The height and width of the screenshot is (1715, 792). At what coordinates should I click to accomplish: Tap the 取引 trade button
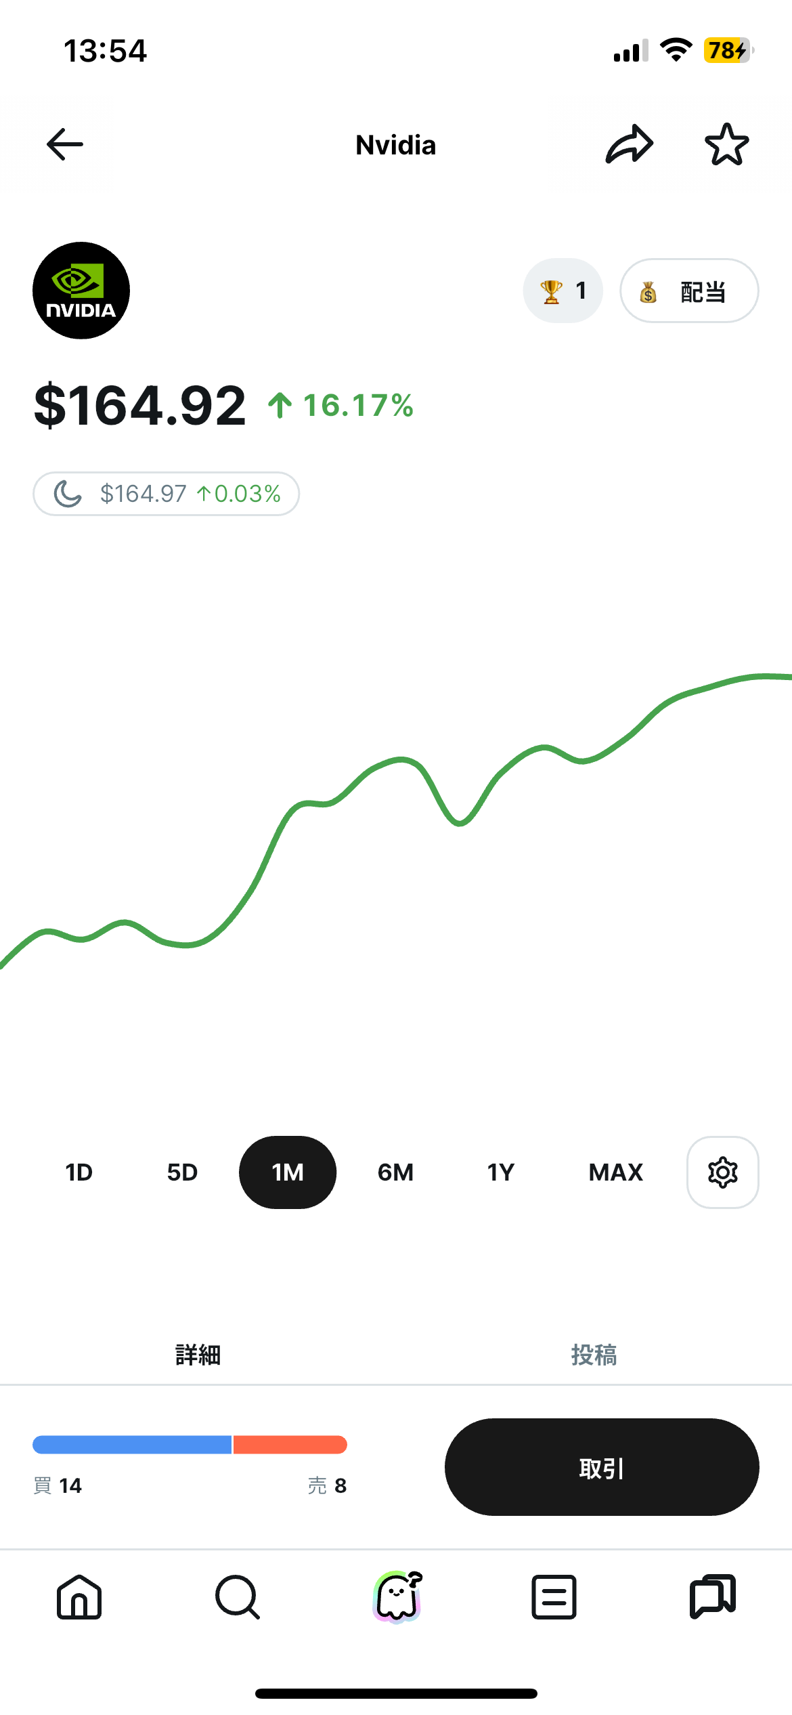click(601, 1467)
